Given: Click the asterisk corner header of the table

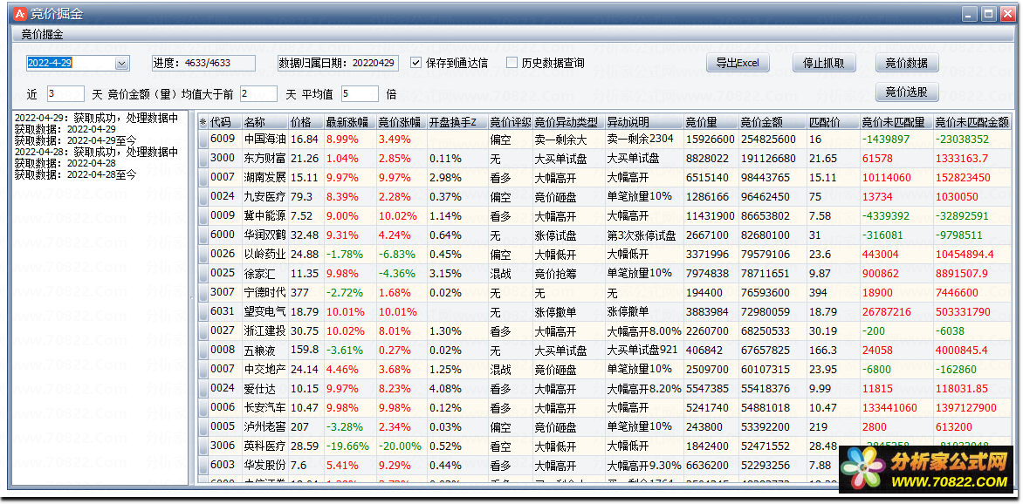Looking at the screenshot, I should click(x=203, y=122).
